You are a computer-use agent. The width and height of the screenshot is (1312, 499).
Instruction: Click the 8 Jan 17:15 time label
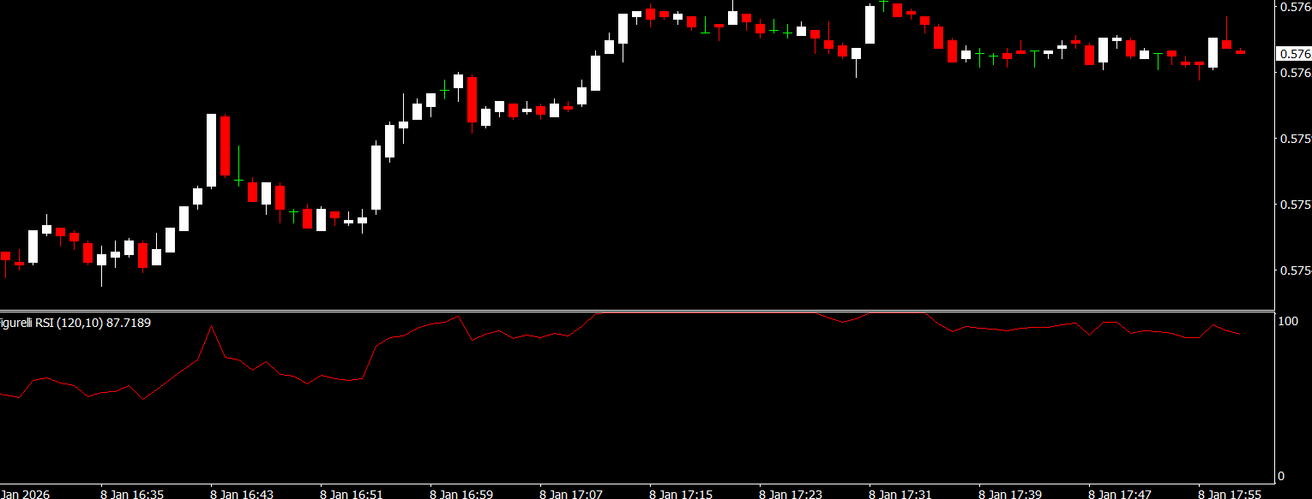click(x=680, y=494)
